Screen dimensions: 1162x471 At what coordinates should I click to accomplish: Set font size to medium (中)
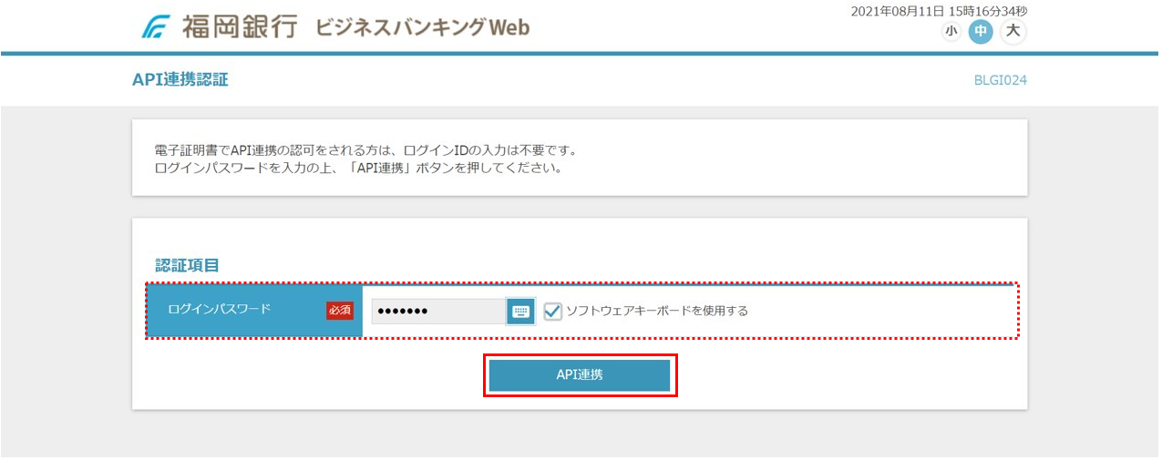[x=981, y=32]
